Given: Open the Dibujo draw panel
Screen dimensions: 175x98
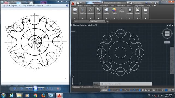Looking at the screenshot, I should [75, 11].
